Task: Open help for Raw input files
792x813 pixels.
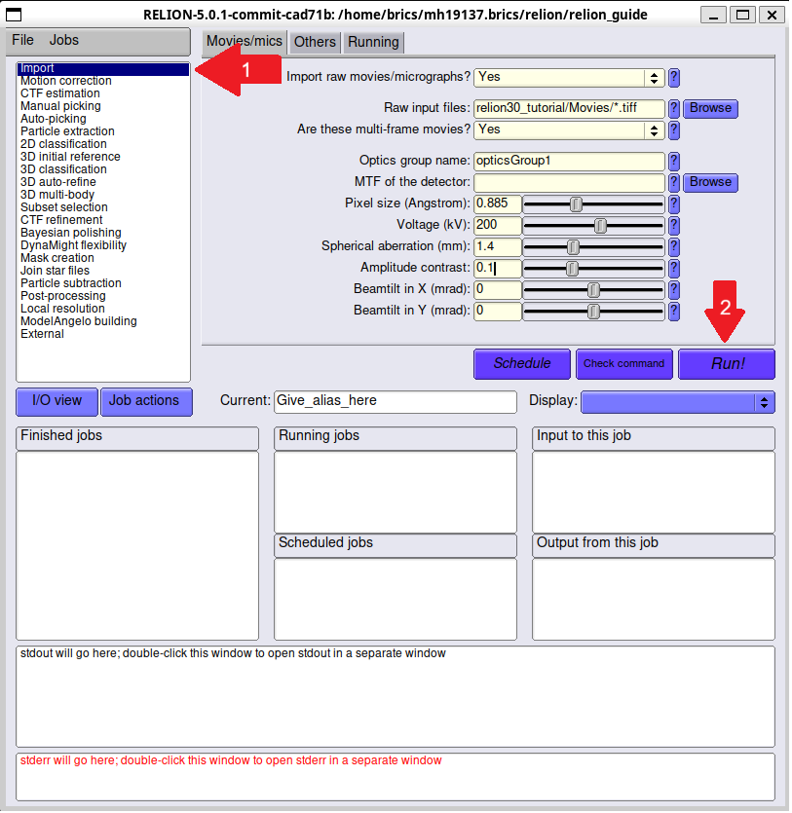Action: (x=674, y=109)
